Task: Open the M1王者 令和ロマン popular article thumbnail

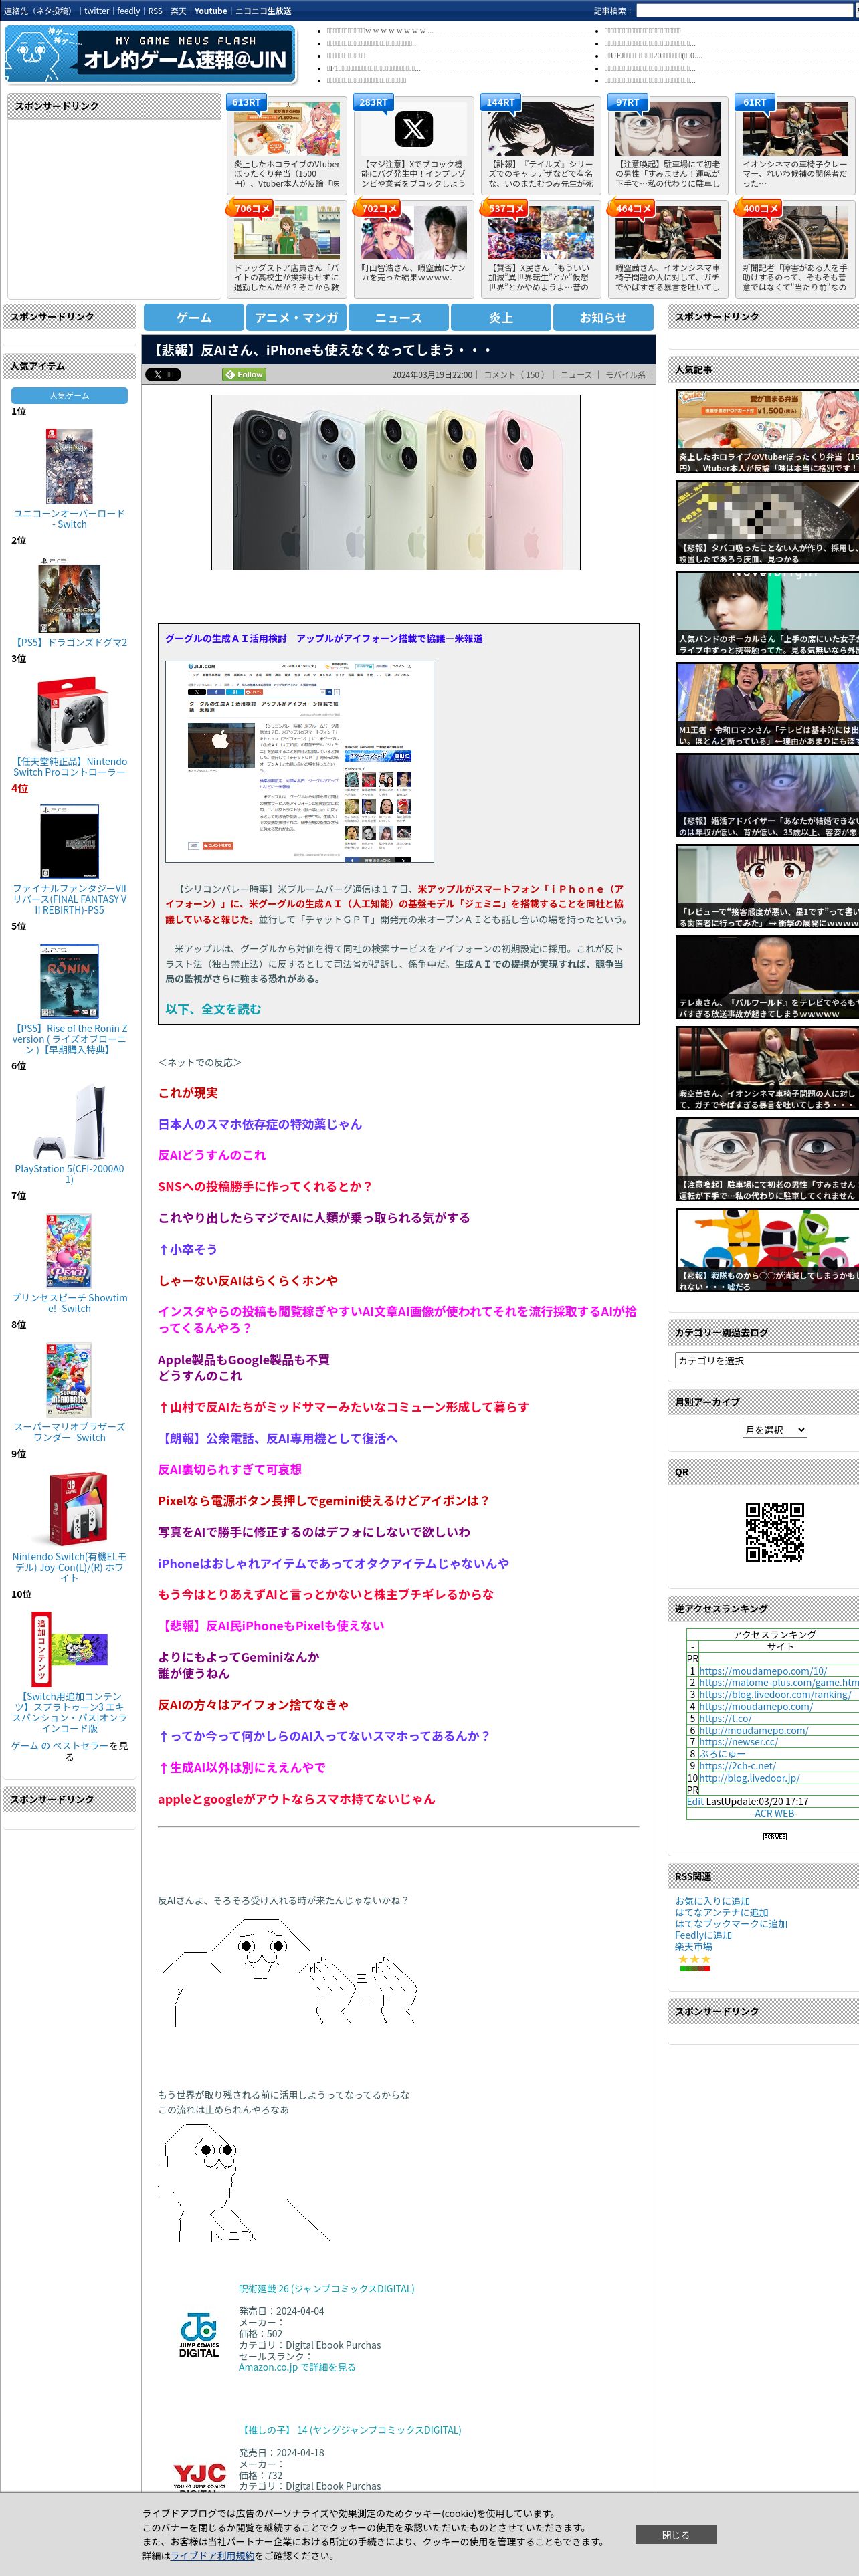Action: [x=767, y=705]
